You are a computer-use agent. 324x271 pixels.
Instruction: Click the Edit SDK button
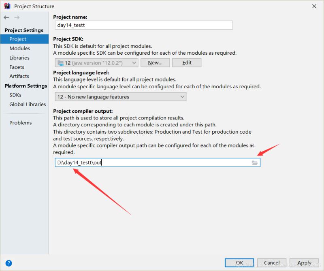(187, 63)
